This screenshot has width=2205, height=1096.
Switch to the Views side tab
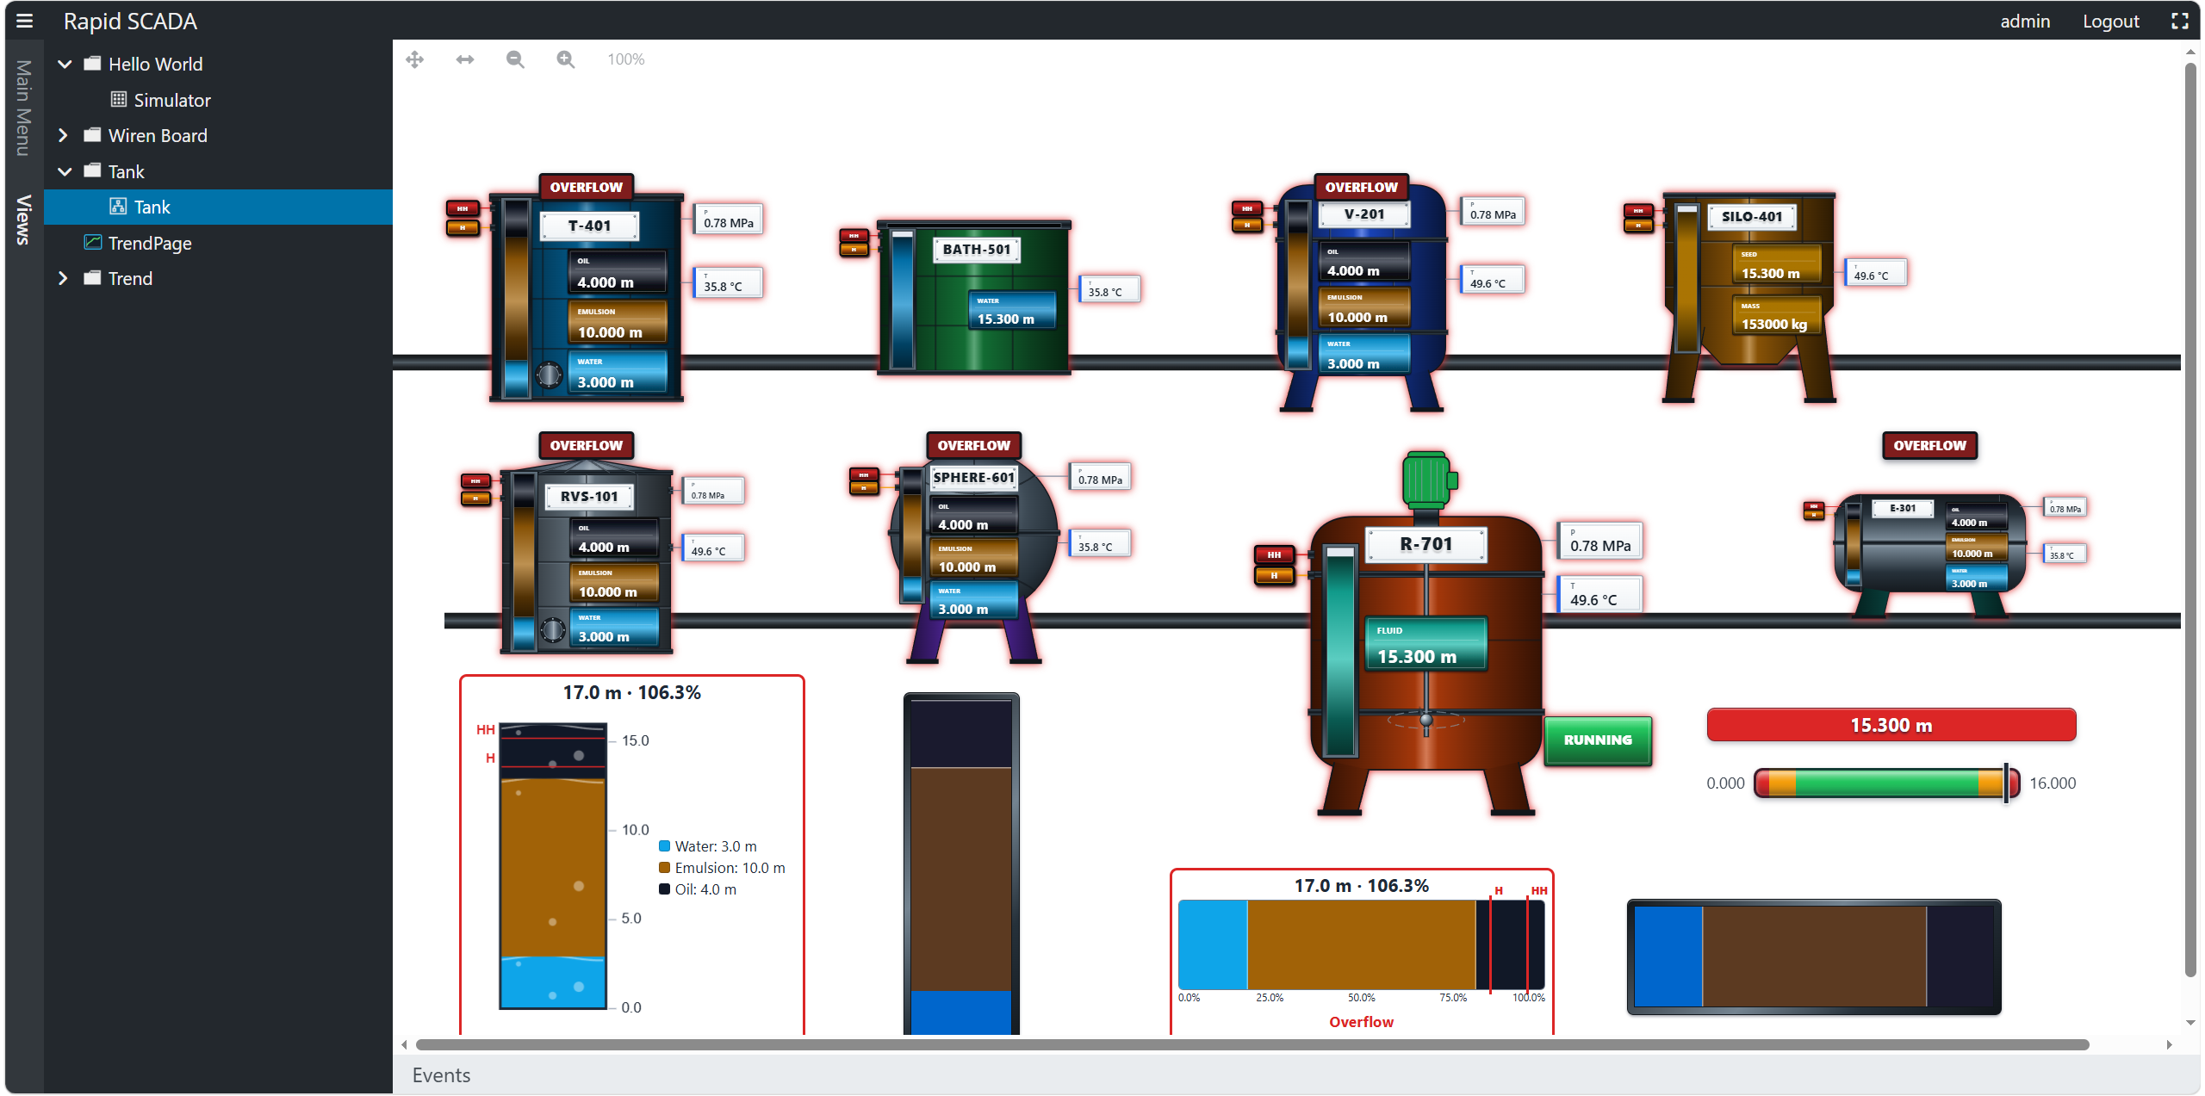coord(23,220)
